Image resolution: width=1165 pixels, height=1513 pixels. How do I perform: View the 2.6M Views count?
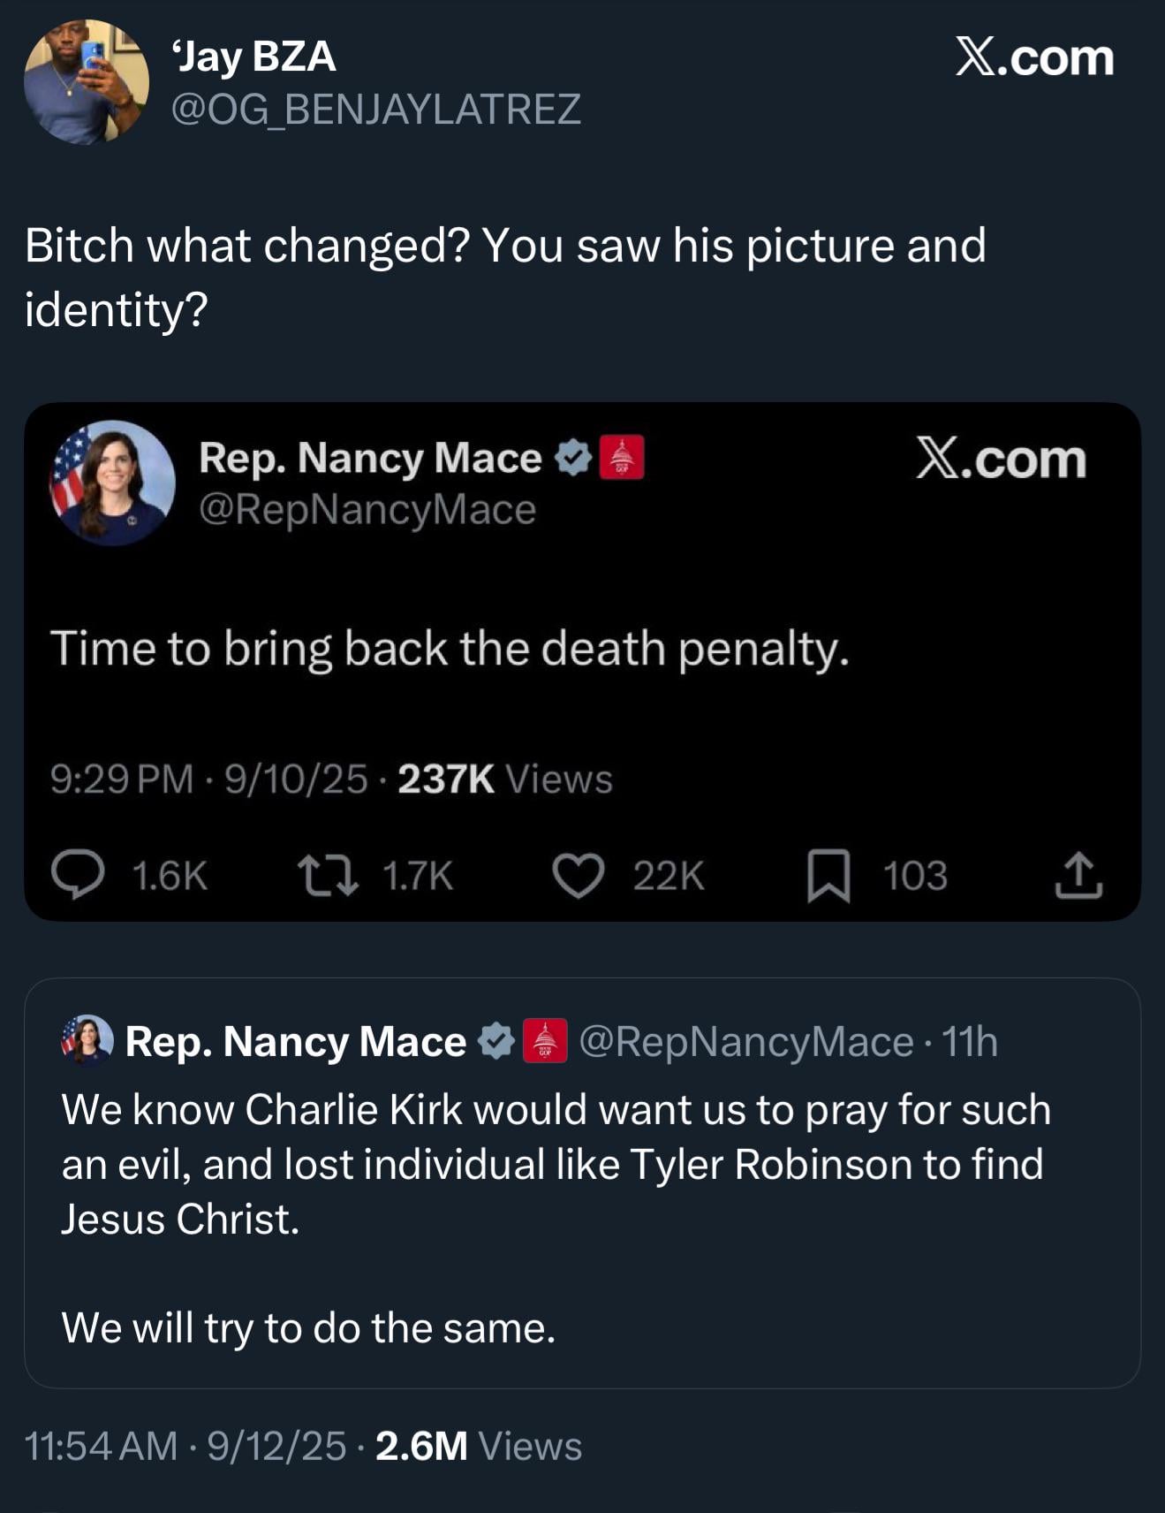coord(479,1447)
